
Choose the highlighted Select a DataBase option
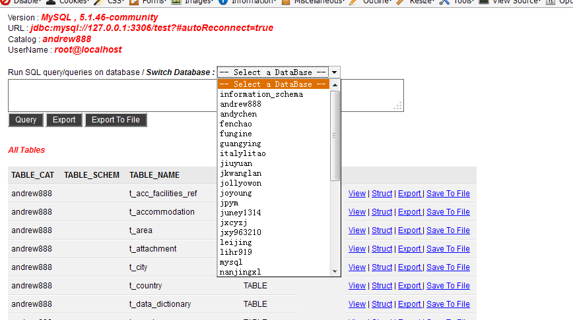(273, 84)
